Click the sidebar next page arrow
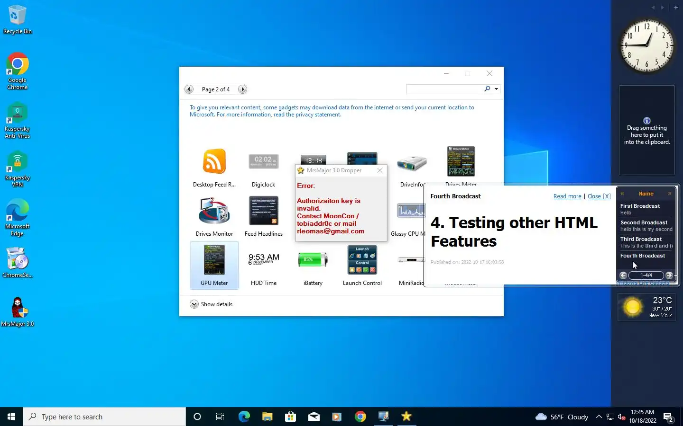683x426 pixels. click(663, 7)
